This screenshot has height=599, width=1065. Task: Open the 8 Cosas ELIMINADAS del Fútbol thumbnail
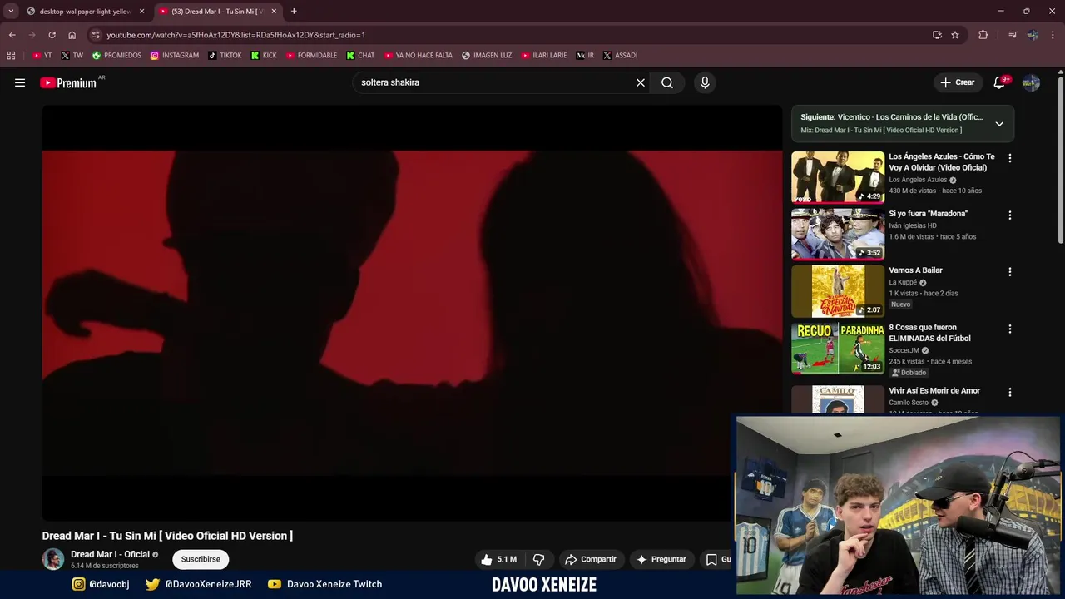click(x=838, y=349)
